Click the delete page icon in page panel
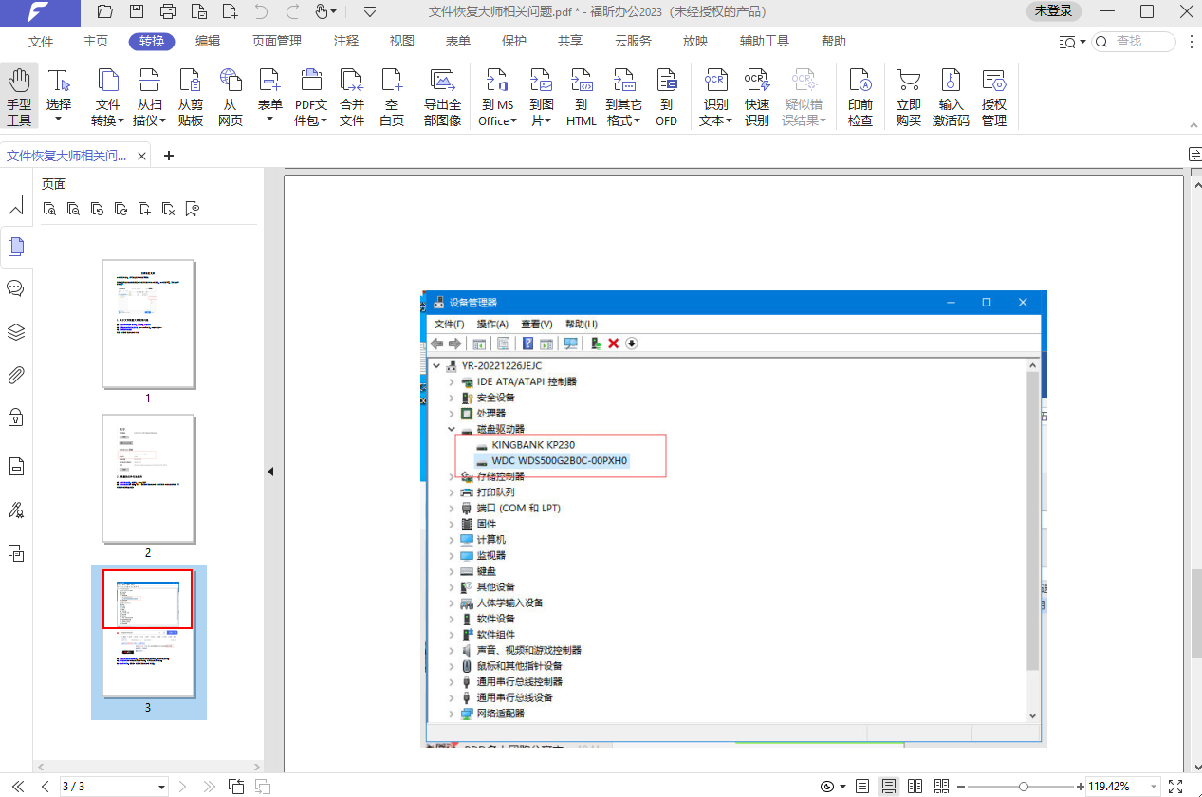The image size is (1202, 797). tap(168, 209)
